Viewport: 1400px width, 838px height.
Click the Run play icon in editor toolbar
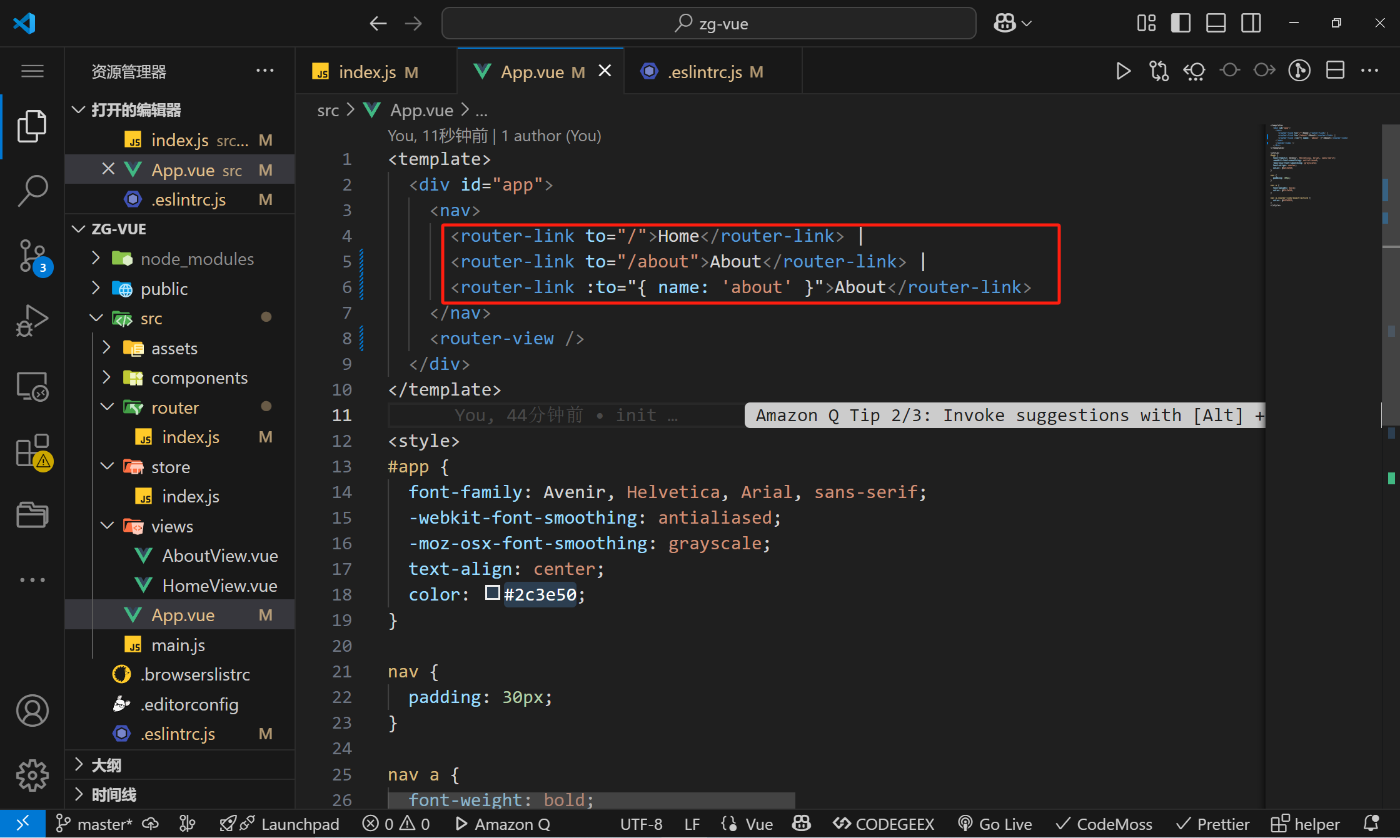tap(1123, 71)
